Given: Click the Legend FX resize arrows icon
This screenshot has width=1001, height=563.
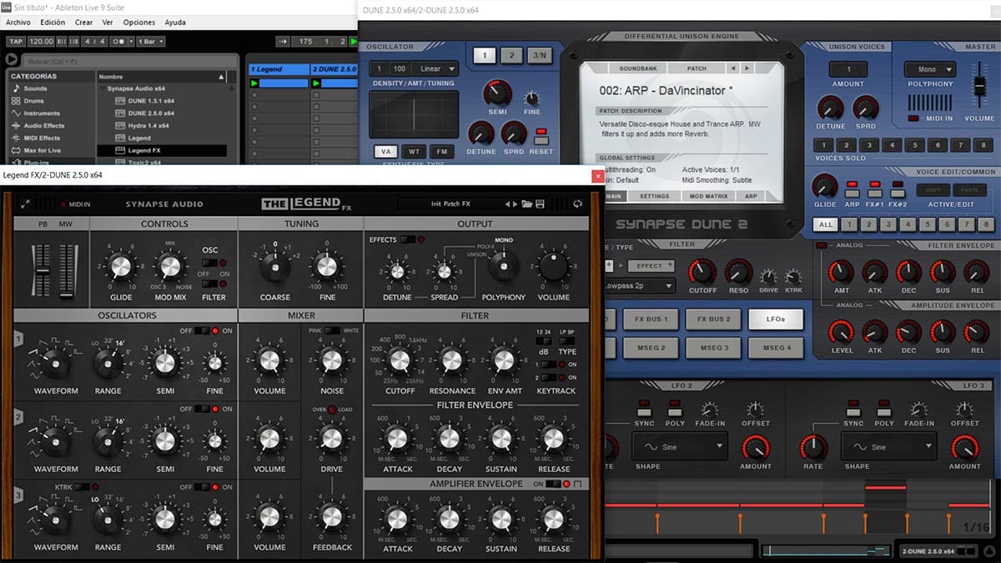Looking at the screenshot, I should point(25,204).
